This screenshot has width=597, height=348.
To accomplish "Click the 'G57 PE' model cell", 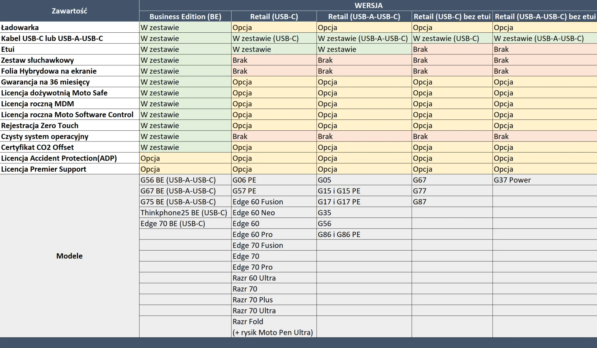I will pos(274,191).
